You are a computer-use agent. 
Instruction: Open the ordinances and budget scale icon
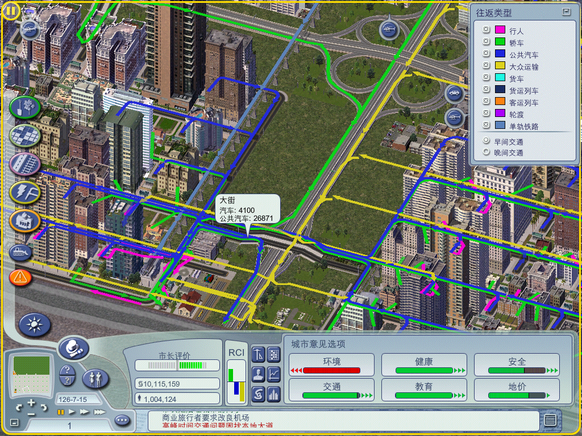tap(258, 354)
